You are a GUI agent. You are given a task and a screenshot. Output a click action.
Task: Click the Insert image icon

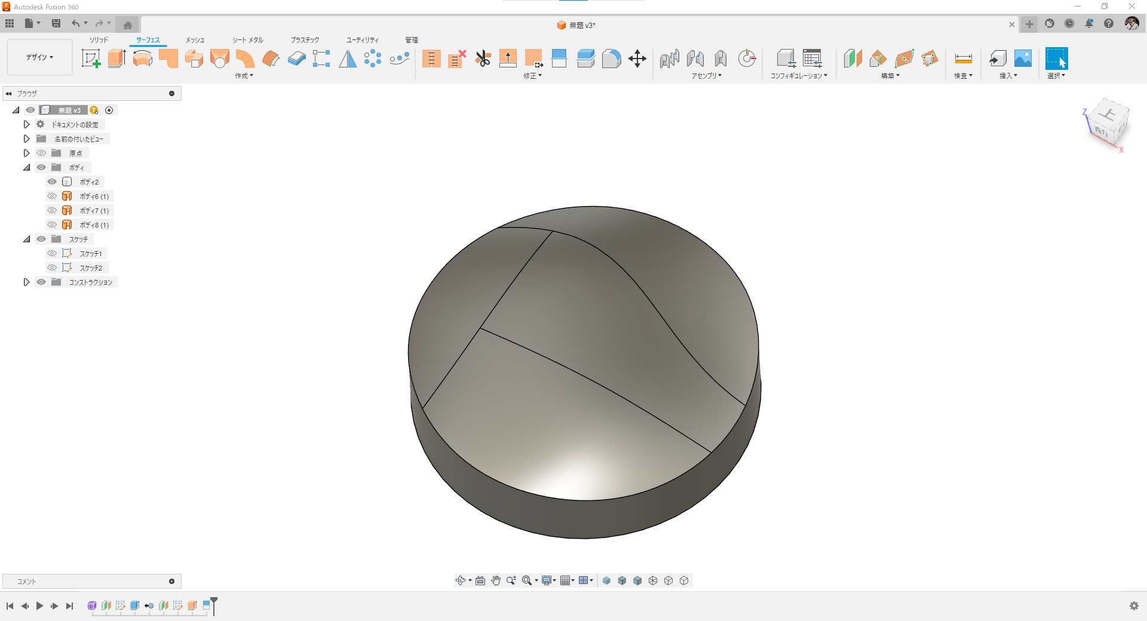pyautogui.click(x=1023, y=59)
